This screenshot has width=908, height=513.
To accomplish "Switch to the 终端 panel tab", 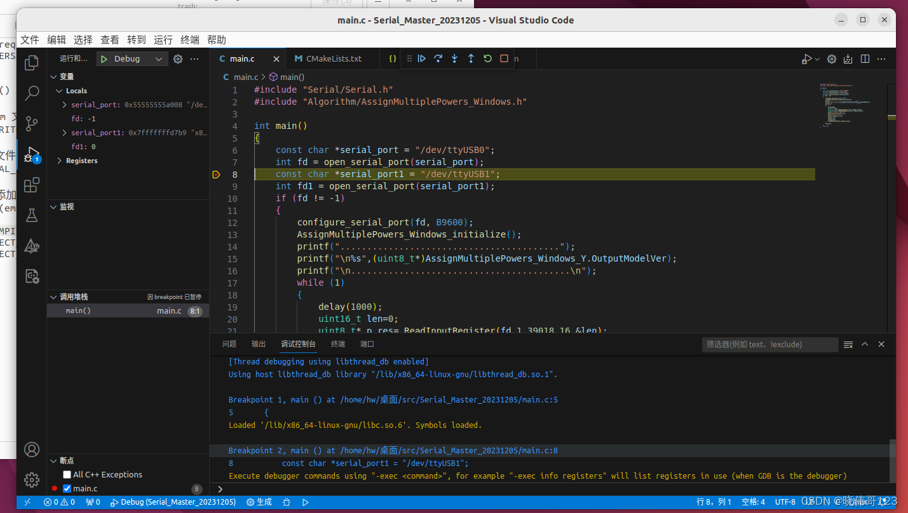I will click(x=338, y=344).
